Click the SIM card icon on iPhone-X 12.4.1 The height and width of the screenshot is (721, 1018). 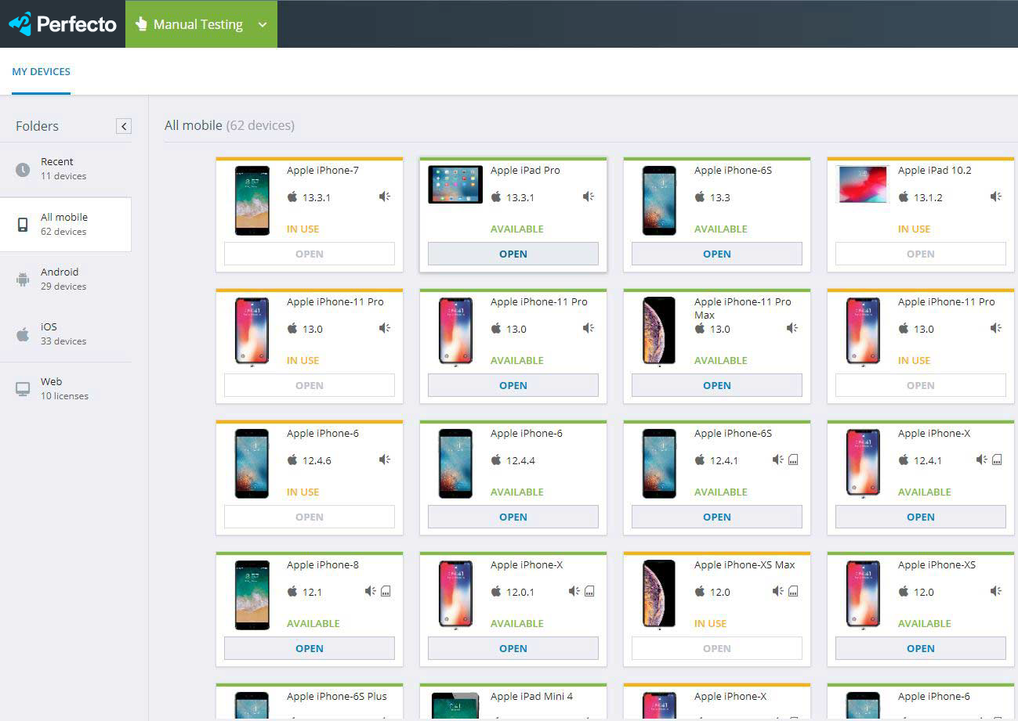coord(997,460)
